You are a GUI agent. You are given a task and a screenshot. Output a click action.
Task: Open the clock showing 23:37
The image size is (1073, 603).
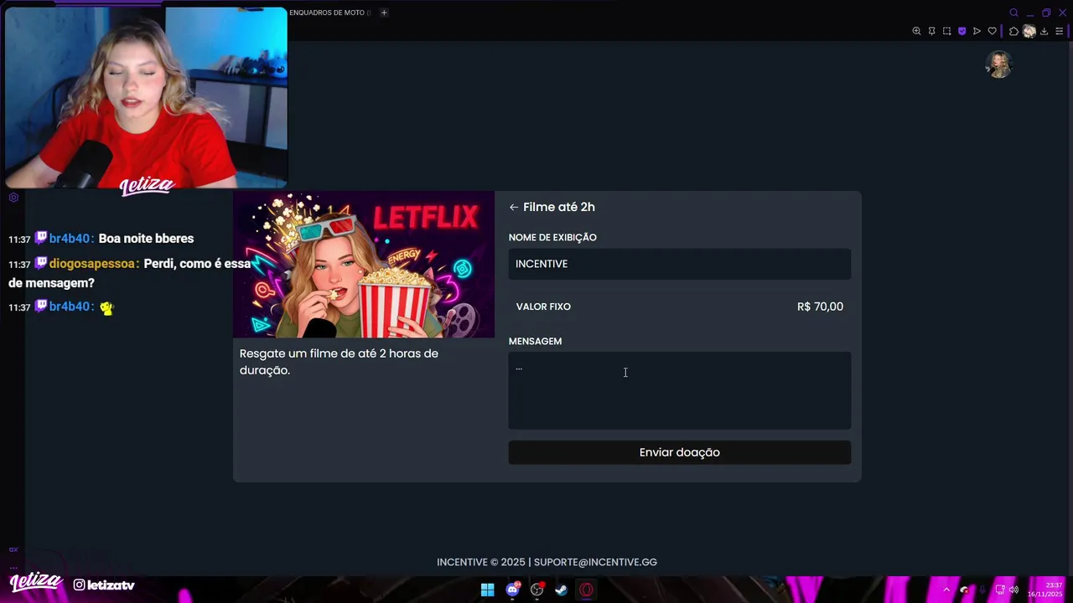(1045, 590)
